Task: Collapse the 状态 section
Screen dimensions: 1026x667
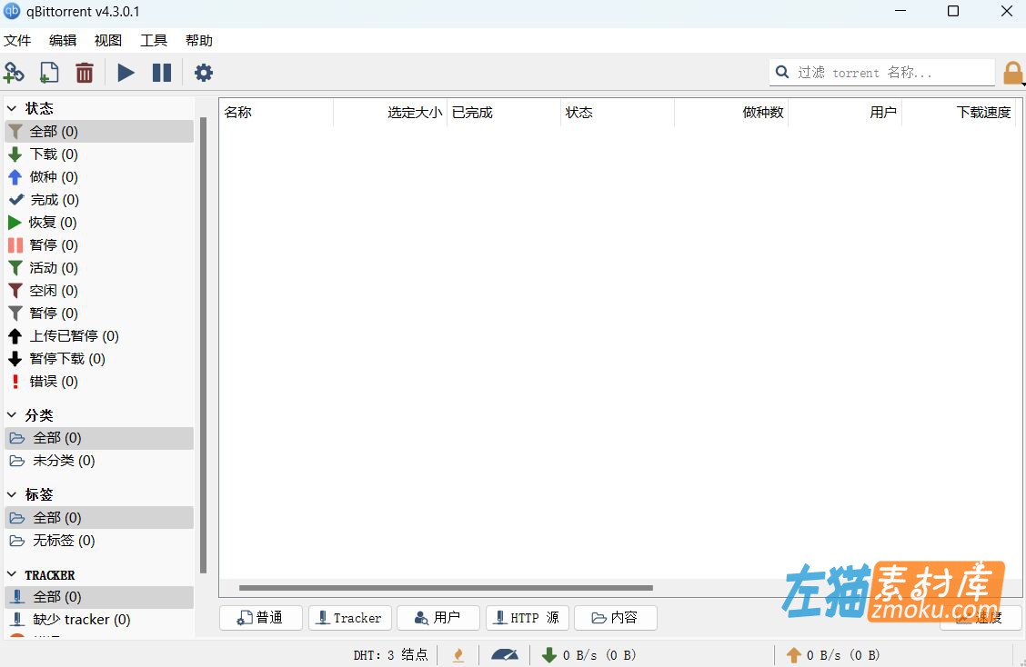Action: point(12,107)
